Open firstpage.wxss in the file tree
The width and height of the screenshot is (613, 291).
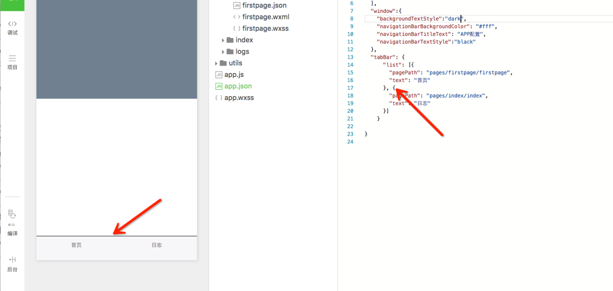click(265, 29)
